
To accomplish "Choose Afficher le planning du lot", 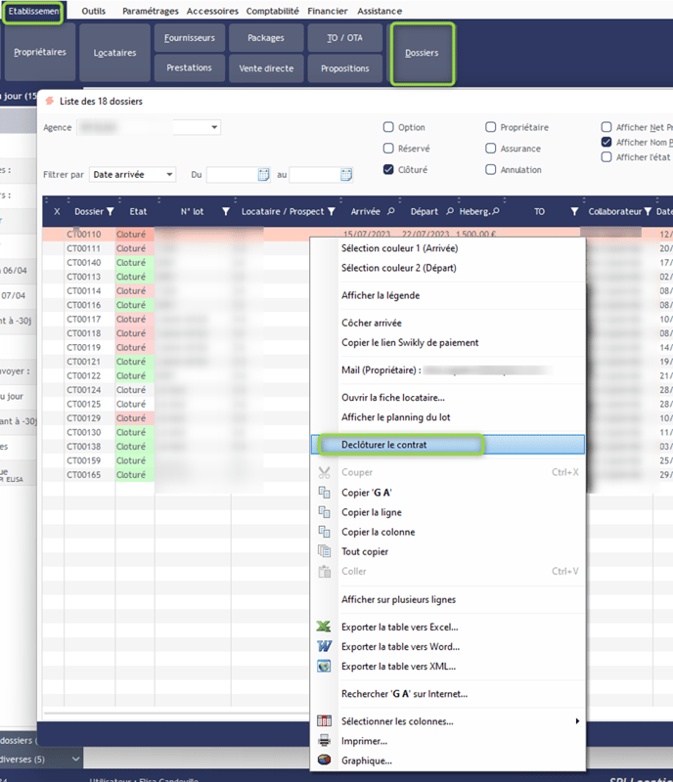I will [x=395, y=417].
